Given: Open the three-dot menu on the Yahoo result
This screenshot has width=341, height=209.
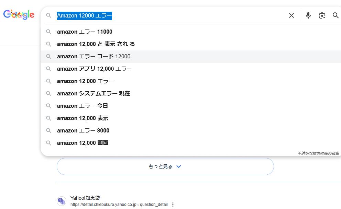Looking at the screenshot, I should tap(173, 204).
